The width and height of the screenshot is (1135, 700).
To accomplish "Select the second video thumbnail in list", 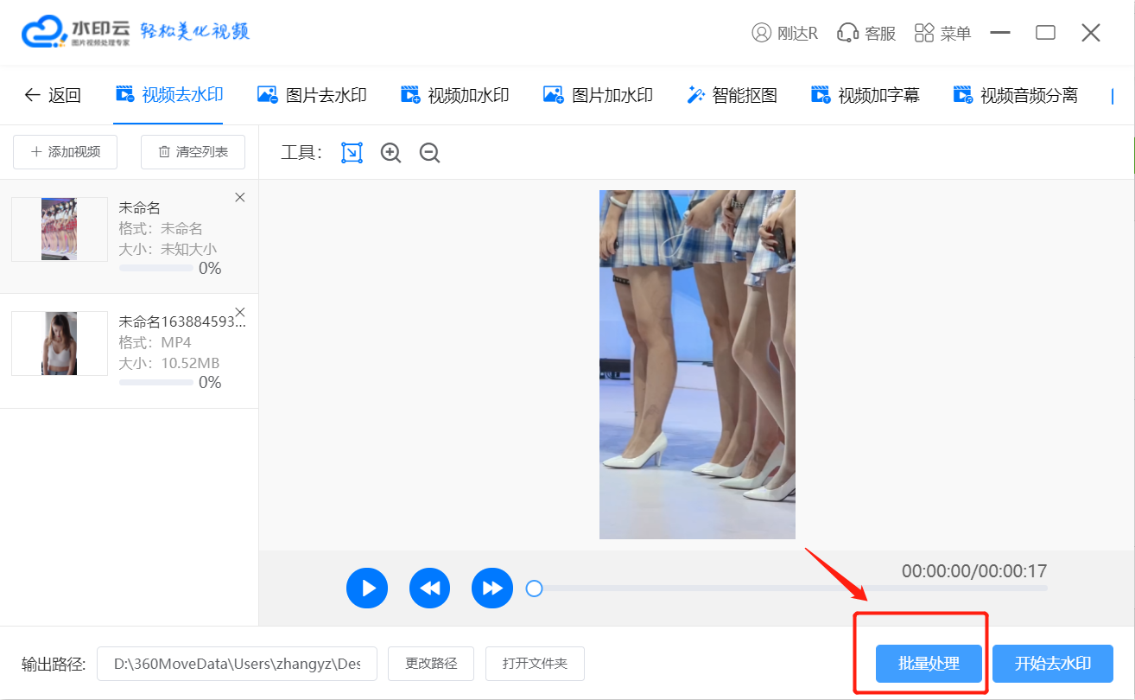I will click(60, 343).
